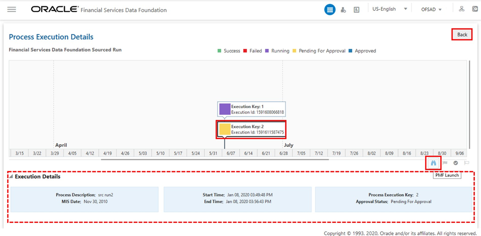Click the April month label
Image resolution: width=481 pixels, height=236 pixels.
pyautogui.click(x=61, y=145)
